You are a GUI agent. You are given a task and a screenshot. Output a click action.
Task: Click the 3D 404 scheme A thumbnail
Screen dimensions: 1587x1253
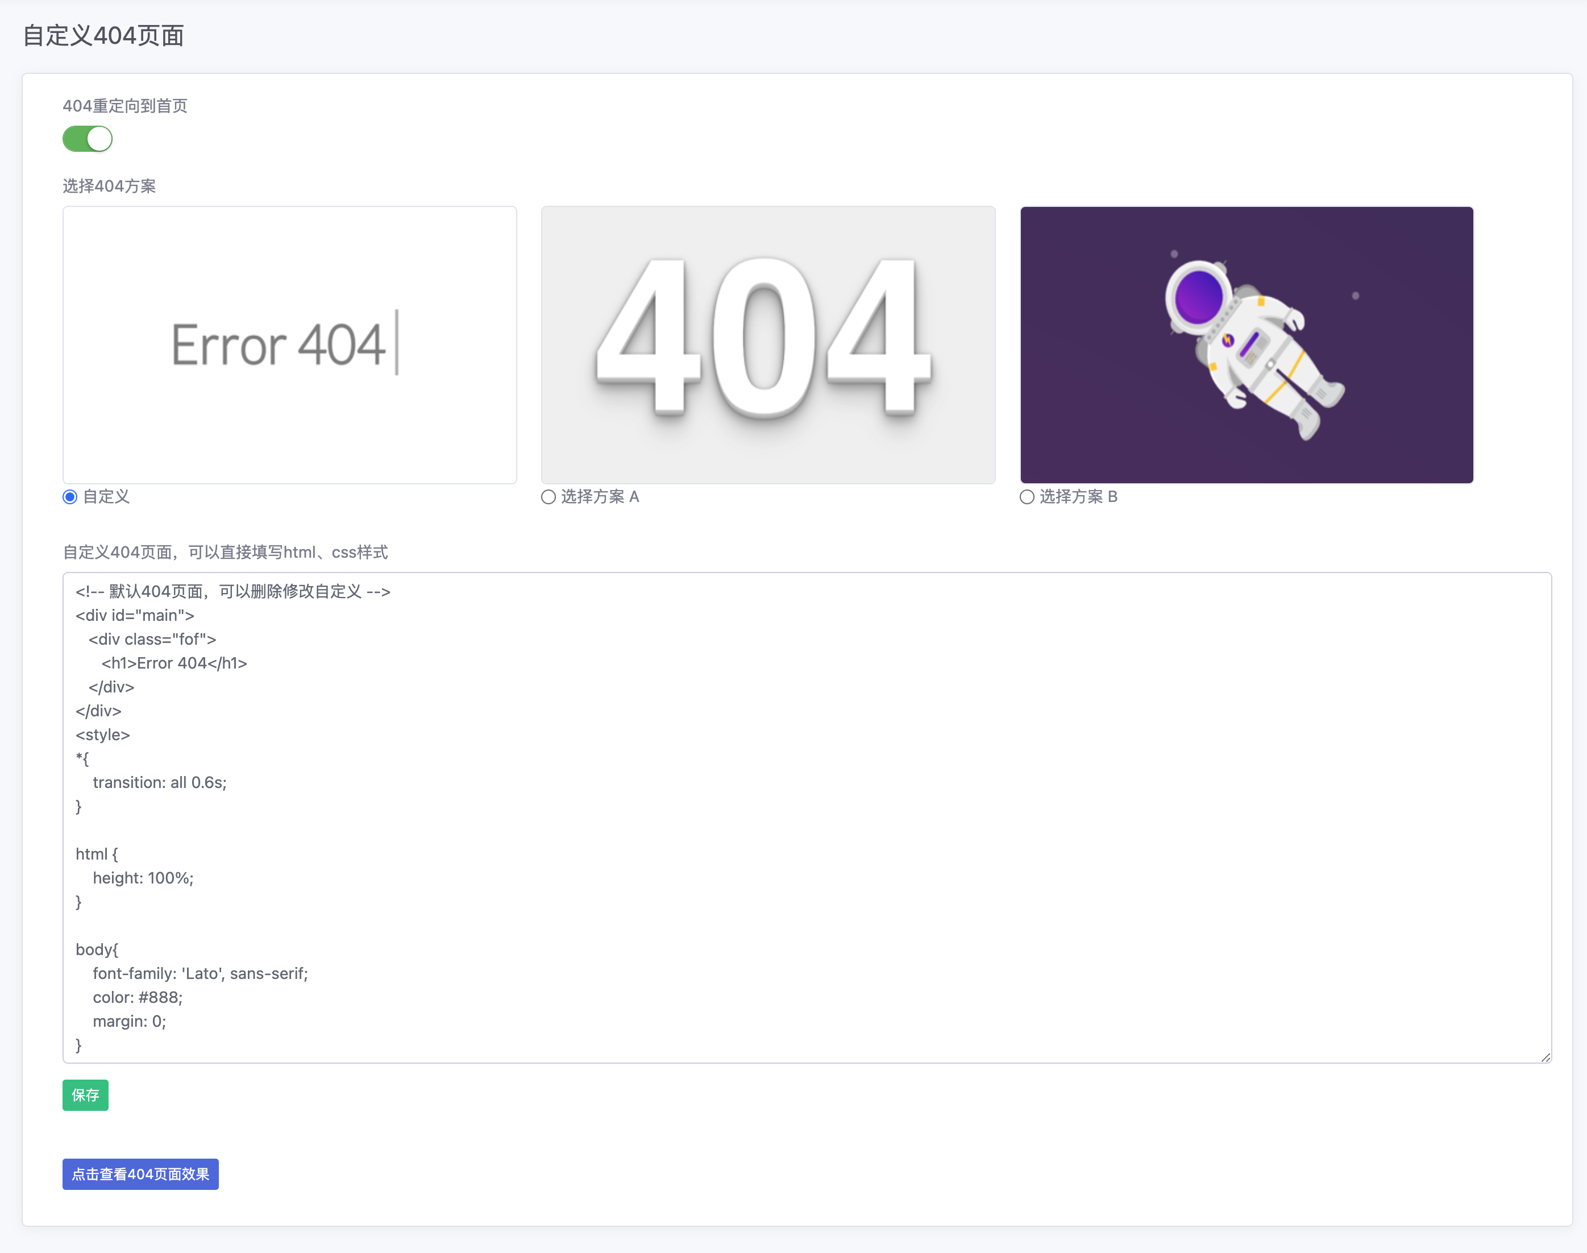pyautogui.click(x=768, y=345)
